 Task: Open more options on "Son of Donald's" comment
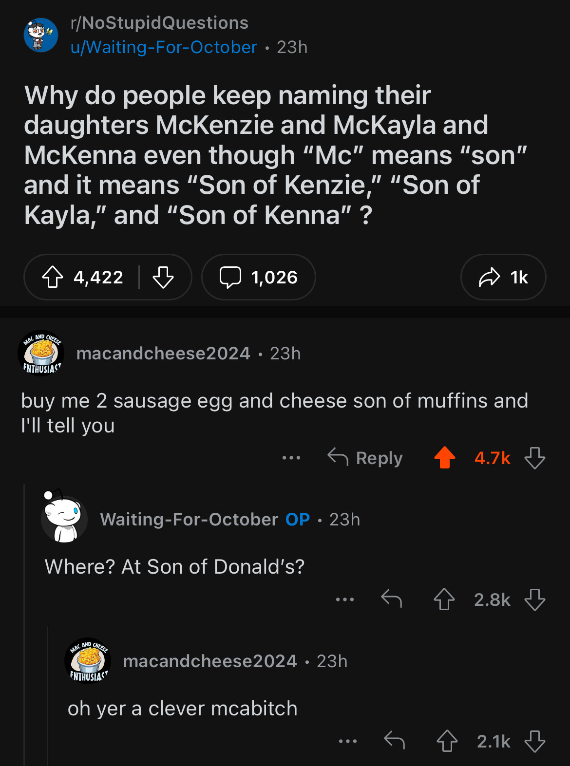[345, 599]
